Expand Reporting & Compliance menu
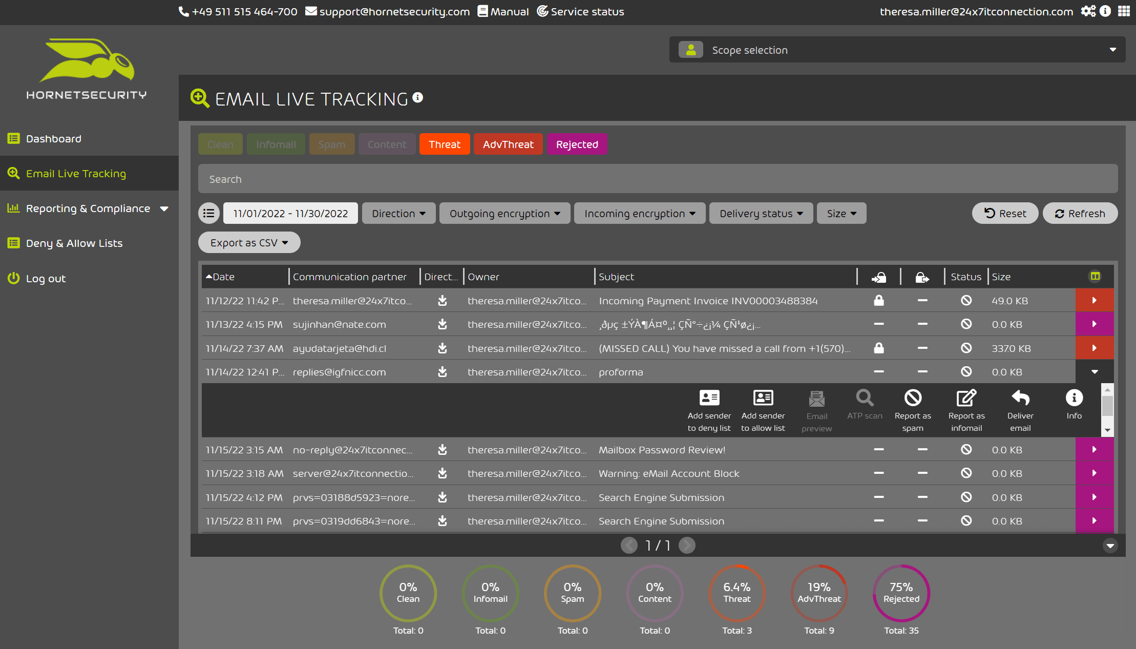Image resolution: width=1136 pixels, height=649 pixels. [x=88, y=208]
